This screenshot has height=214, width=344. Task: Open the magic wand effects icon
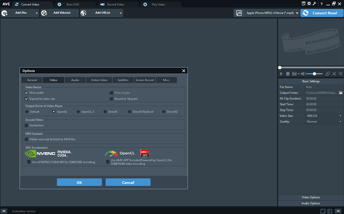point(340,74)
